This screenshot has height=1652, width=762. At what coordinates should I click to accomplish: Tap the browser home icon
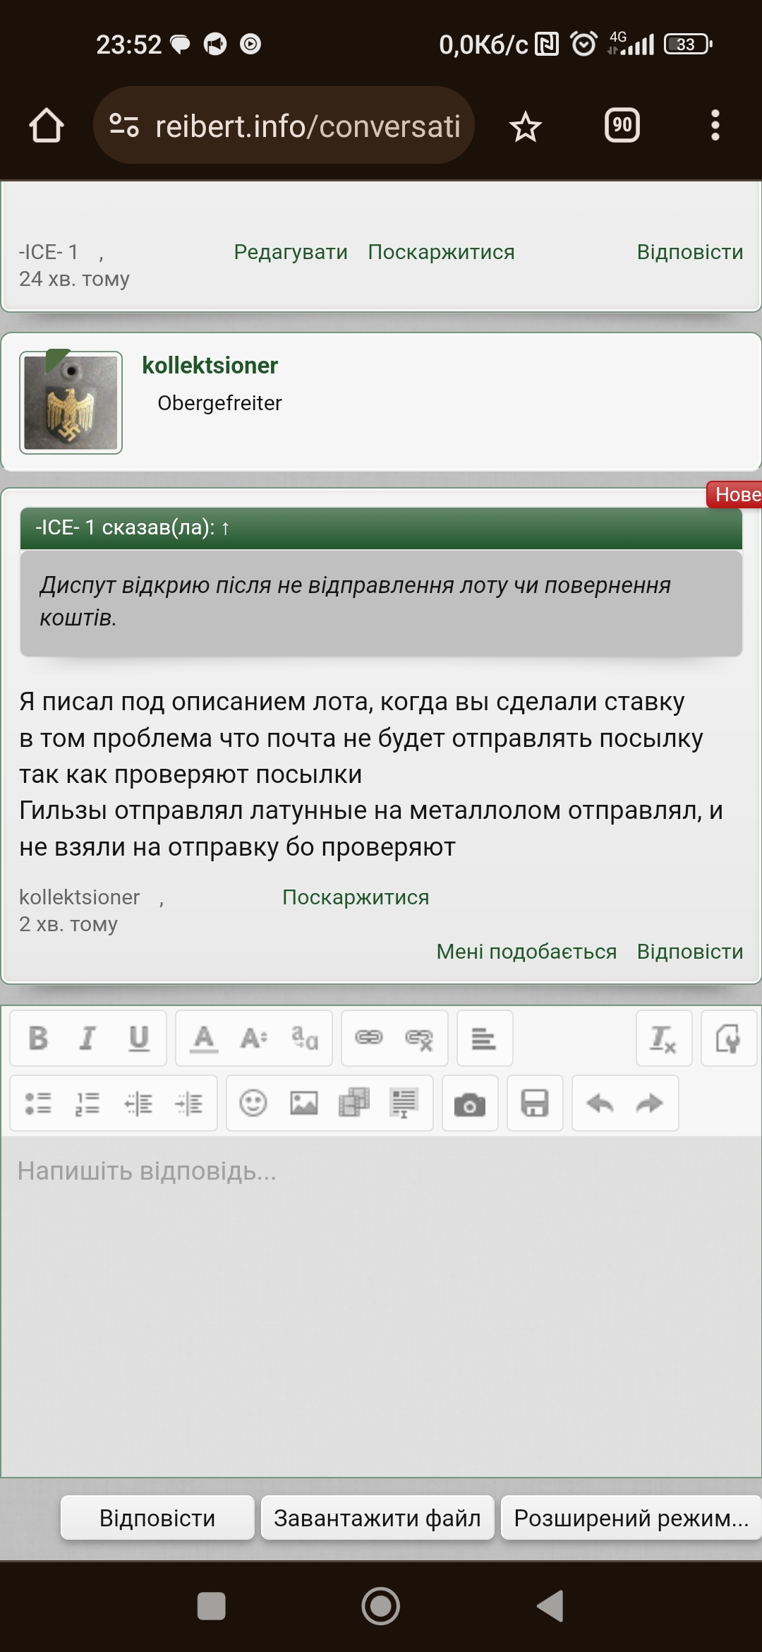click(47, 126)
